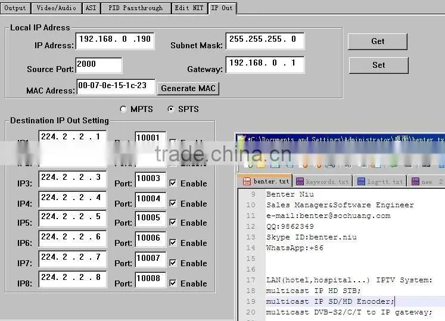Click the local IP Adress field

pos(115,41)
